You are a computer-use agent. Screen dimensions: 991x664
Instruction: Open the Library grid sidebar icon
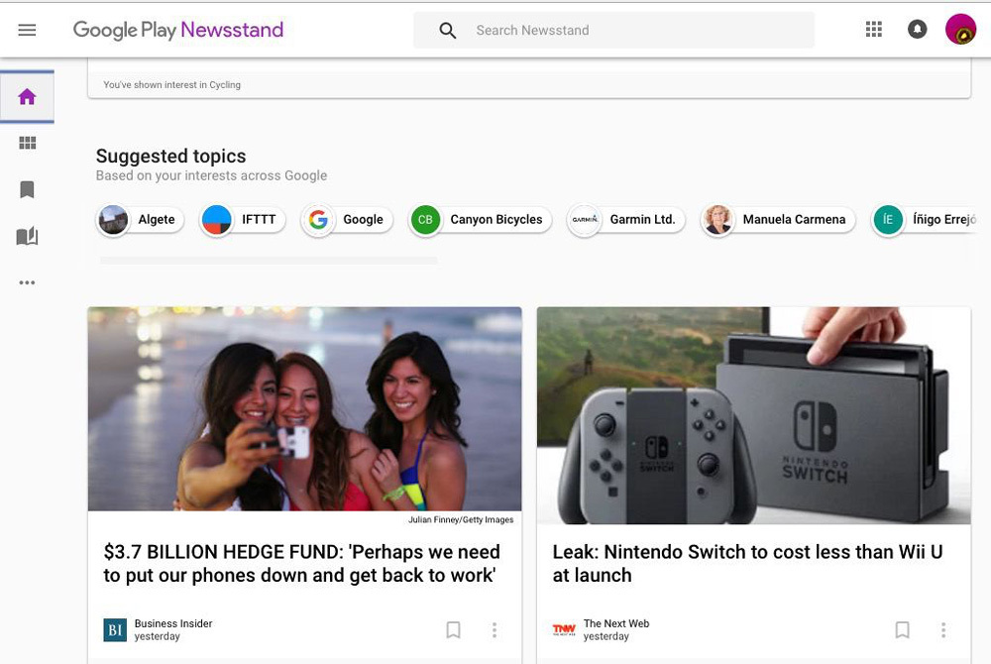(27, 144)
